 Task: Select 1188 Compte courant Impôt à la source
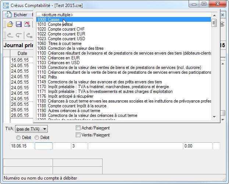click(124, 106)
